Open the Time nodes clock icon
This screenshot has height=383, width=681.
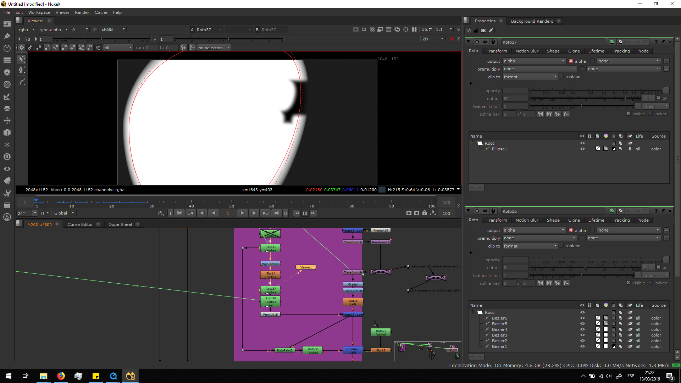coord(7,48)
